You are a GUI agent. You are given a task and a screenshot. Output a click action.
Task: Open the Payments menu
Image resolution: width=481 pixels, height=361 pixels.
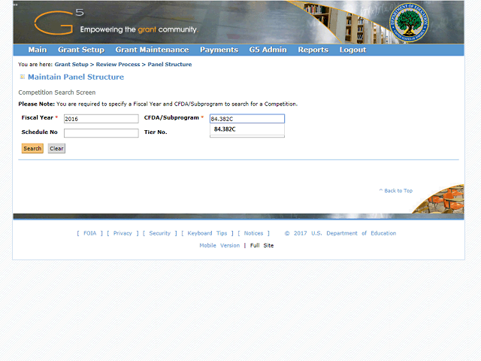pyautogui.click(x=219, y=50)
